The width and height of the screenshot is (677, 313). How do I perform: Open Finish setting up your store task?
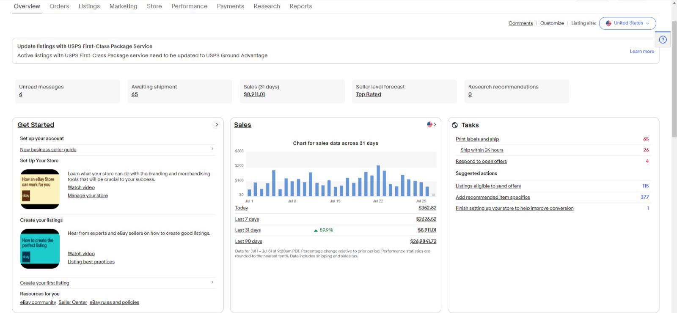tap(515, 209)
